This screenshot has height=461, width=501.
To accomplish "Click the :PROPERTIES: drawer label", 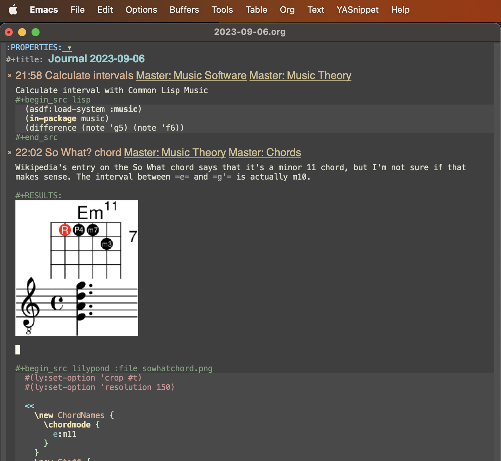I will tap(34, 48).
